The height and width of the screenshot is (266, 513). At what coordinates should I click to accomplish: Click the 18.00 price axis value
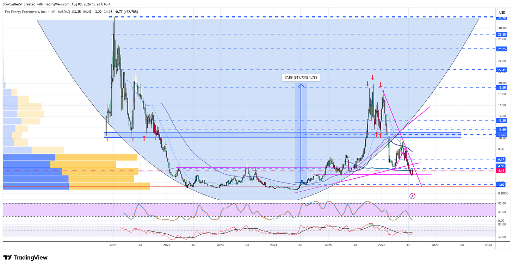[x=502, y=94]
